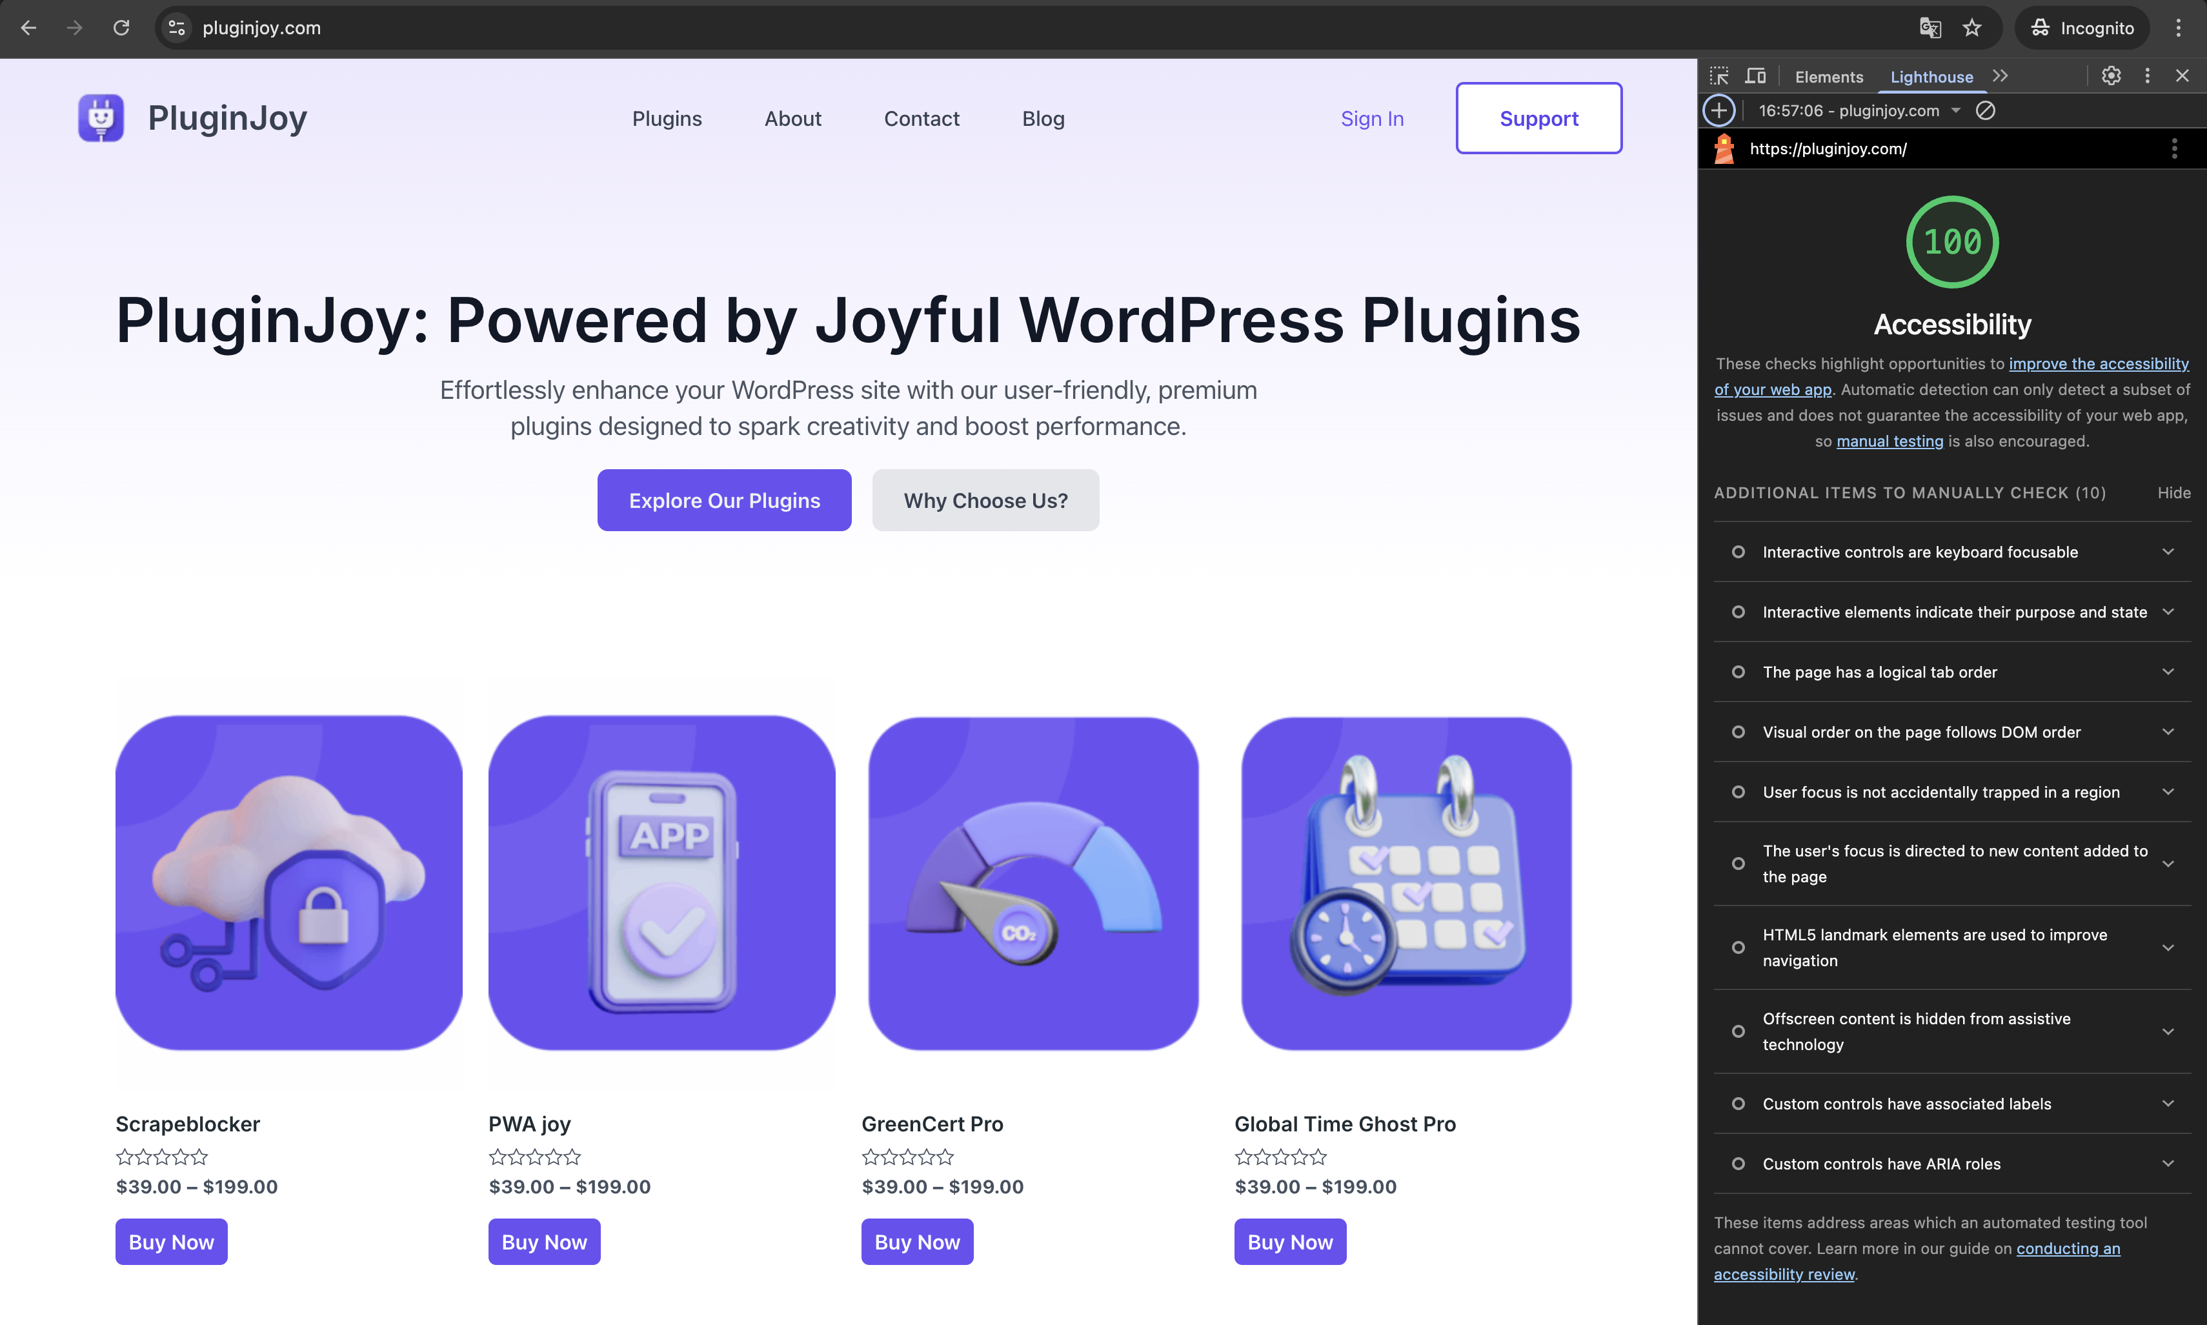The width and height of the screenshot is (2207, 1325).
Task: Click the Explore Our Plugins button
Action: (x=723, y=500)
